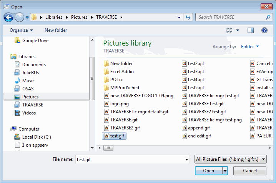Click the Back navigation arrow button
Viewport: 276px width, 183px height.
8,17
